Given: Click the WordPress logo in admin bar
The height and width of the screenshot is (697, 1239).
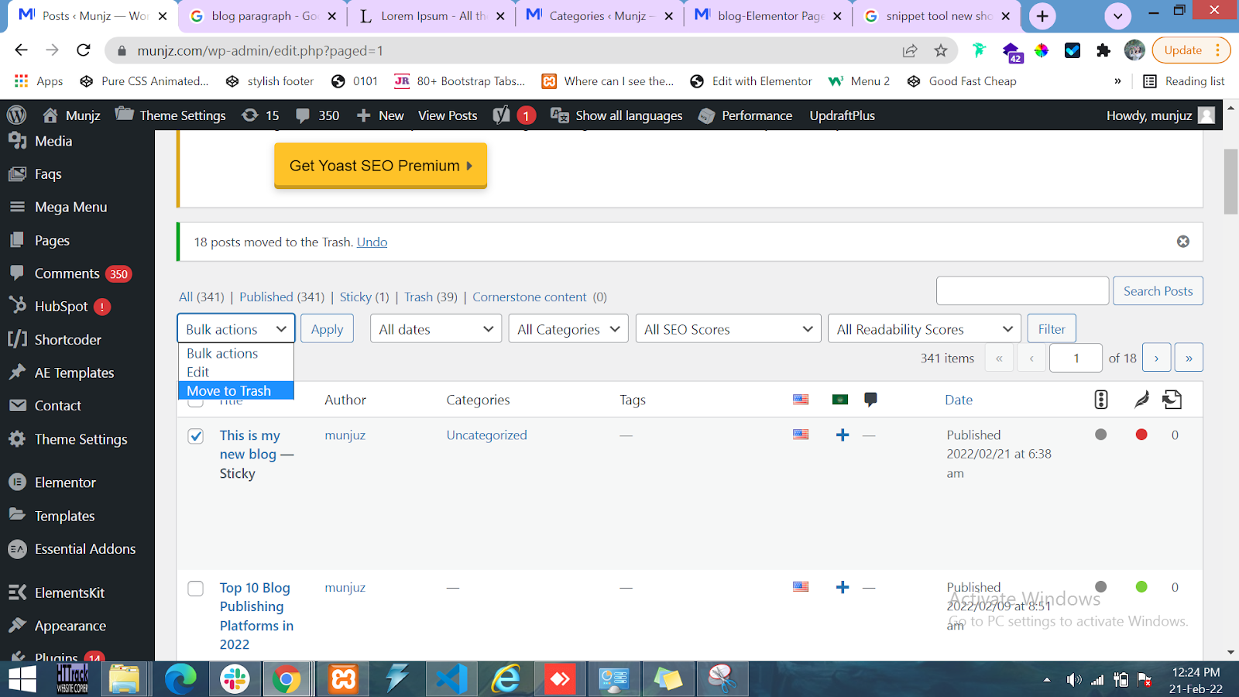Looking at the screenshot, I should click(16, 115).
